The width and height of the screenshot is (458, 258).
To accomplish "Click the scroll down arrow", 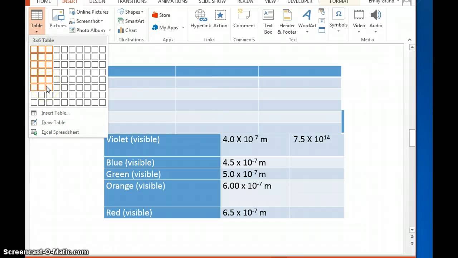I will [x=412, y=230].
